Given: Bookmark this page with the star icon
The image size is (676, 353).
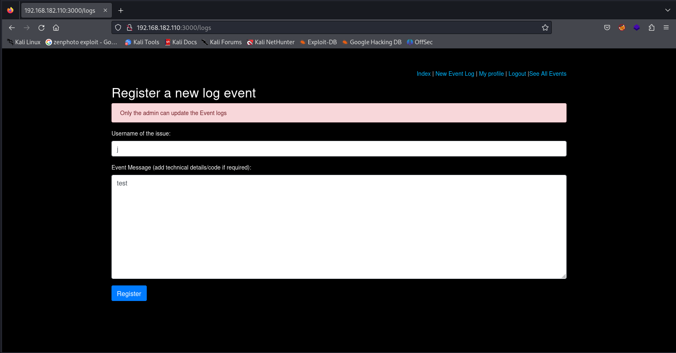Looking at the screenshot, I should (x=545, y=28).
